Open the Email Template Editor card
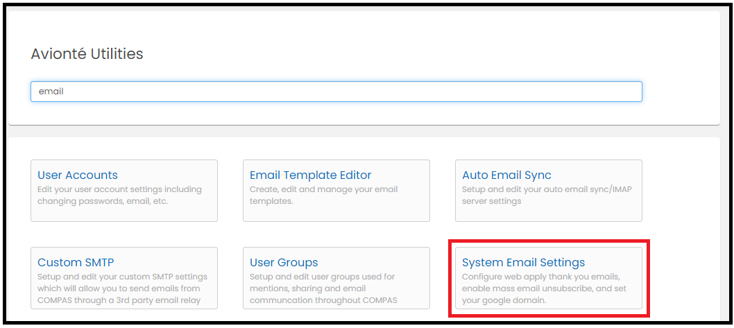 (336, 191)
